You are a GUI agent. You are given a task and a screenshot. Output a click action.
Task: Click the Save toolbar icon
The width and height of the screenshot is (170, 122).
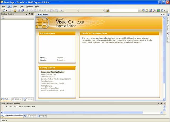[x=19, y=11]
